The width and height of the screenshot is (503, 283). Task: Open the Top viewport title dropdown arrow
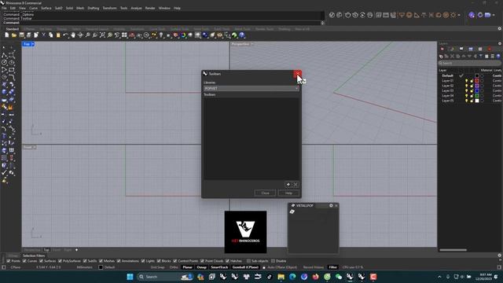tap(33, 44)
